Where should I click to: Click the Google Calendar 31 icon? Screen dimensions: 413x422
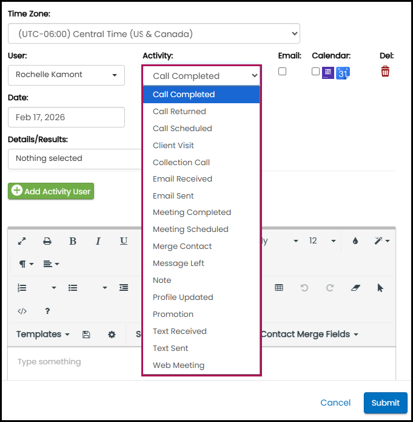(x=343, y=73)
